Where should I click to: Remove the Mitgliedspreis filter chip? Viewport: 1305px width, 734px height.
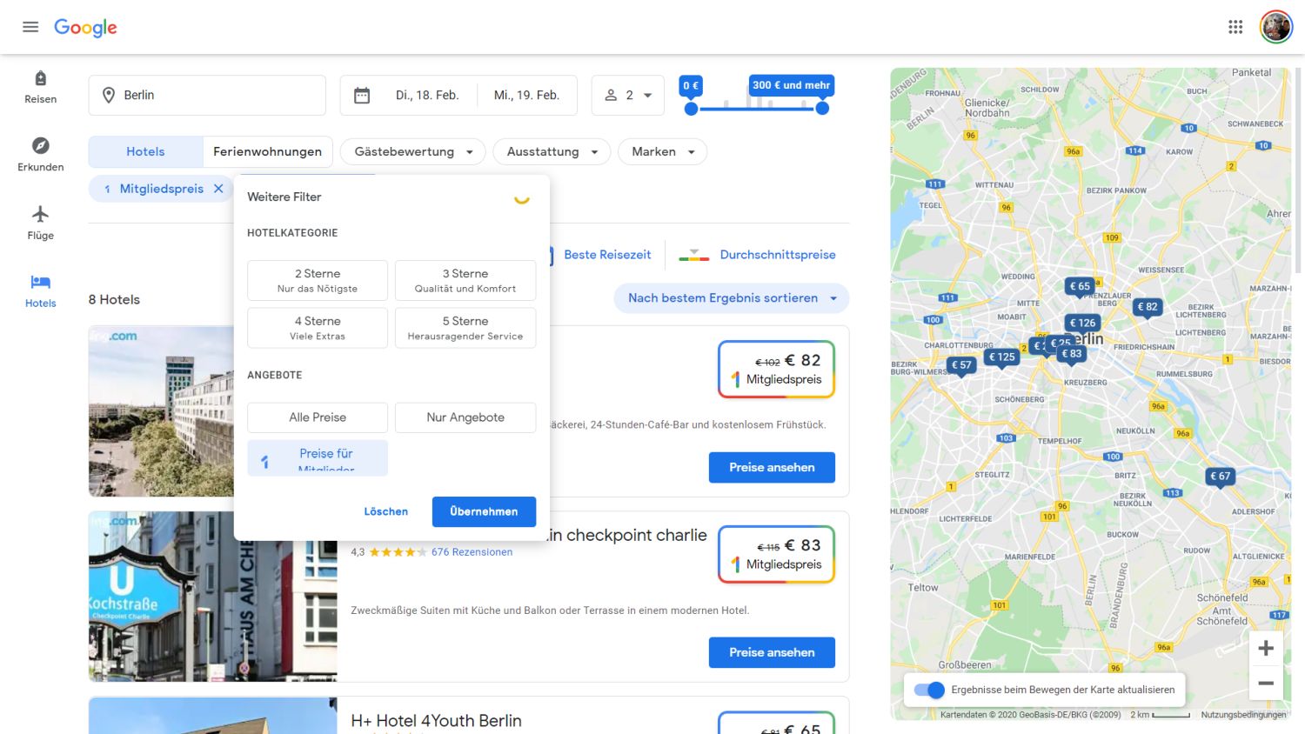(x=218, y=189)
